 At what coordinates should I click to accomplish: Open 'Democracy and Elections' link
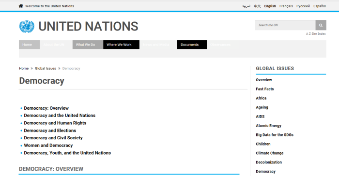click(x=50, y=131)
